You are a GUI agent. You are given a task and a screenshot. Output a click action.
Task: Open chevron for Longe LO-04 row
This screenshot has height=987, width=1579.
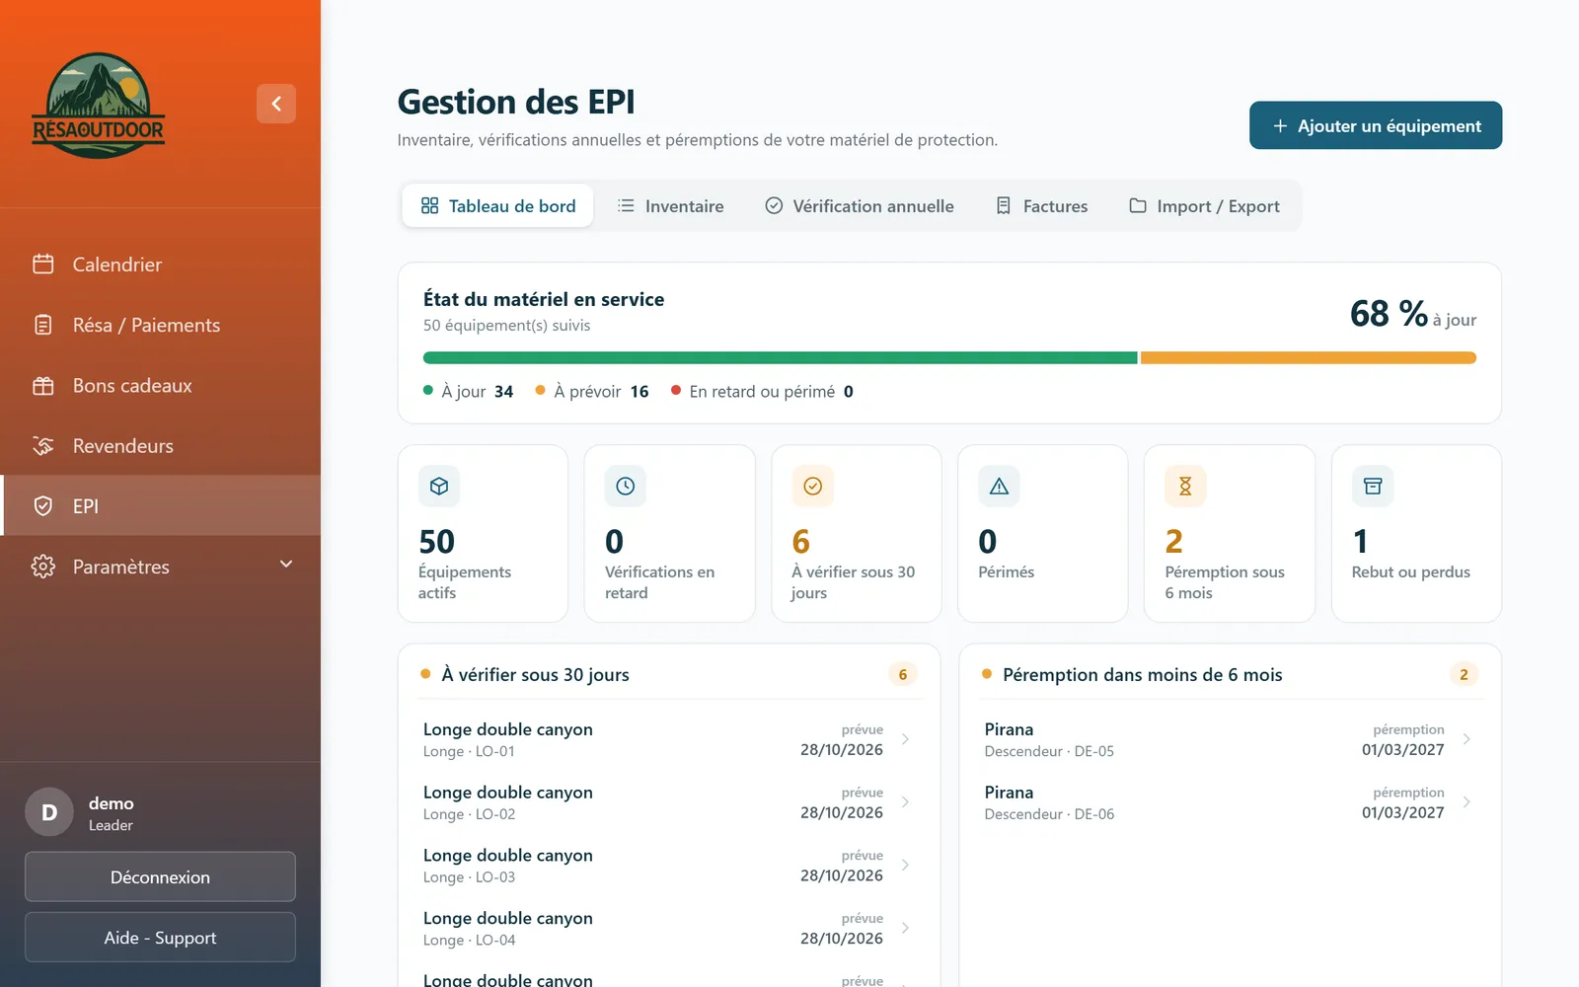point(905,928)
